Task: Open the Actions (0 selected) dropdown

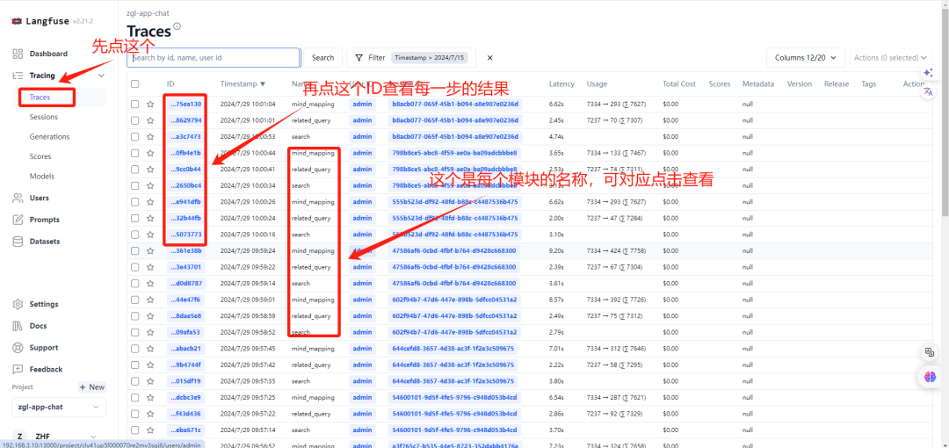Action: click(891, 57)
